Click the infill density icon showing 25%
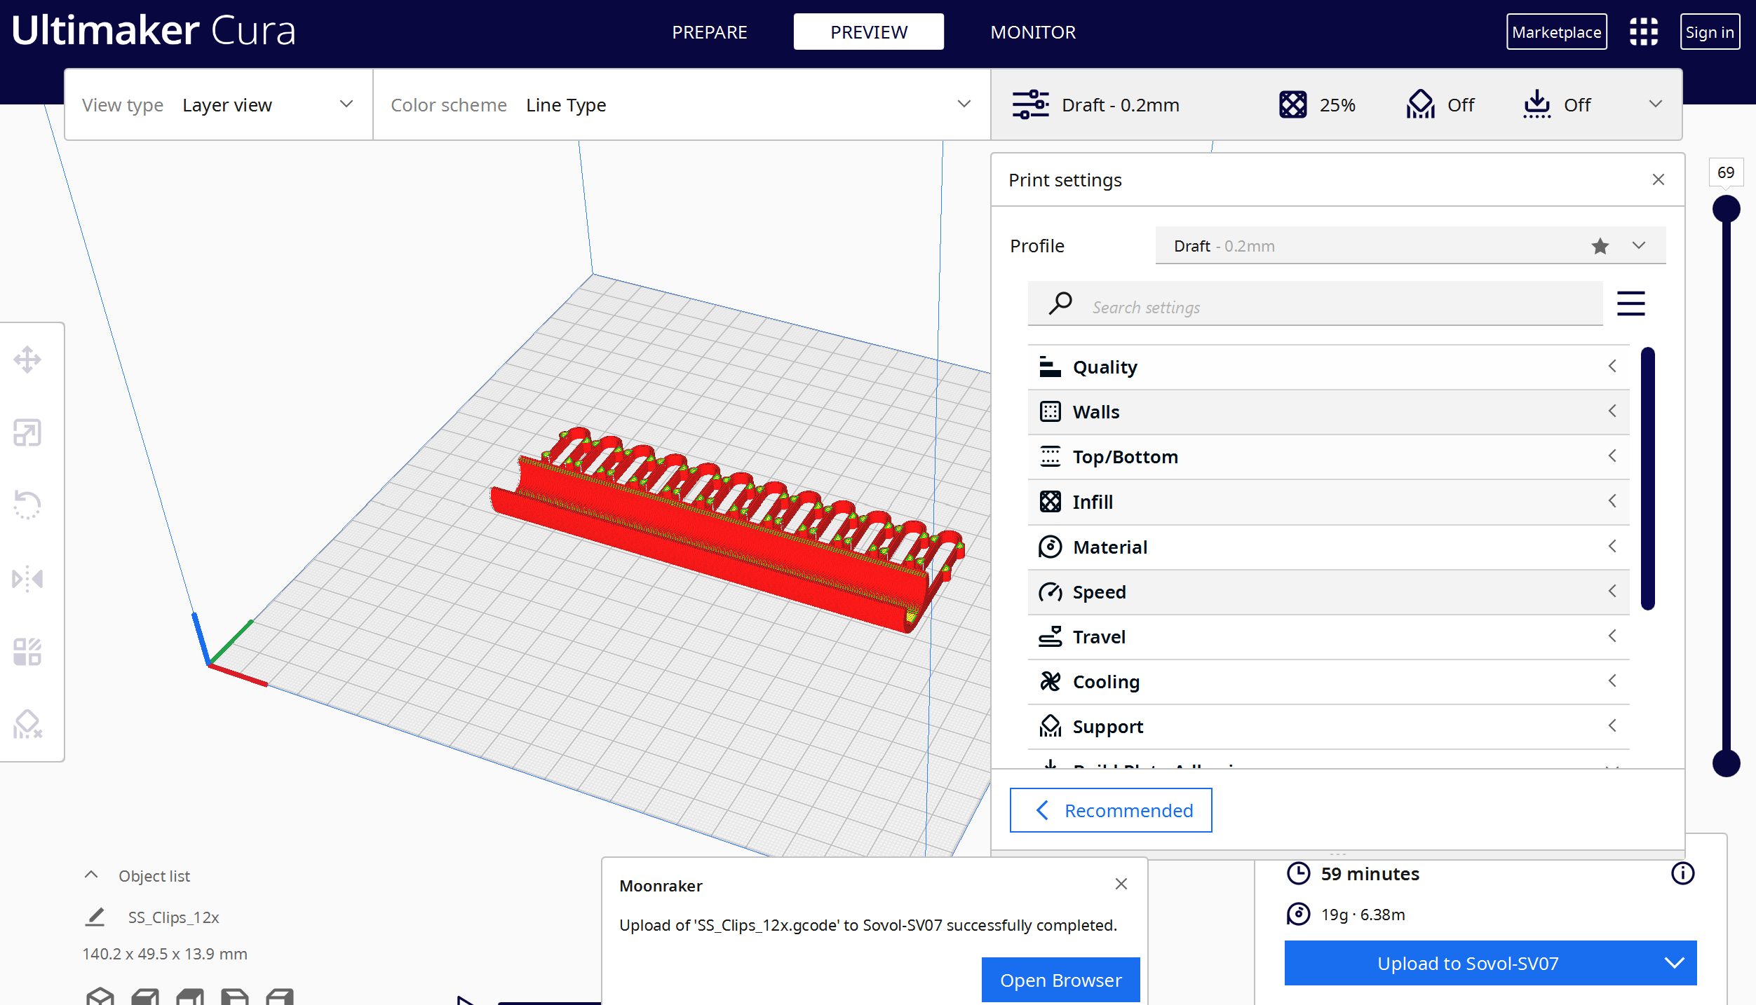The height and width of the screenshot is (1005, 1756). (1292, 105)
